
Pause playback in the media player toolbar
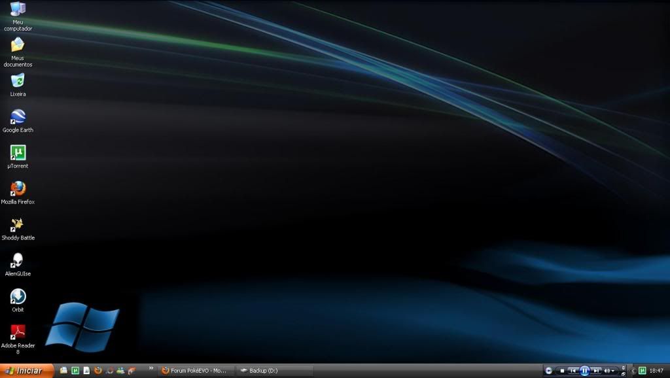585,371
